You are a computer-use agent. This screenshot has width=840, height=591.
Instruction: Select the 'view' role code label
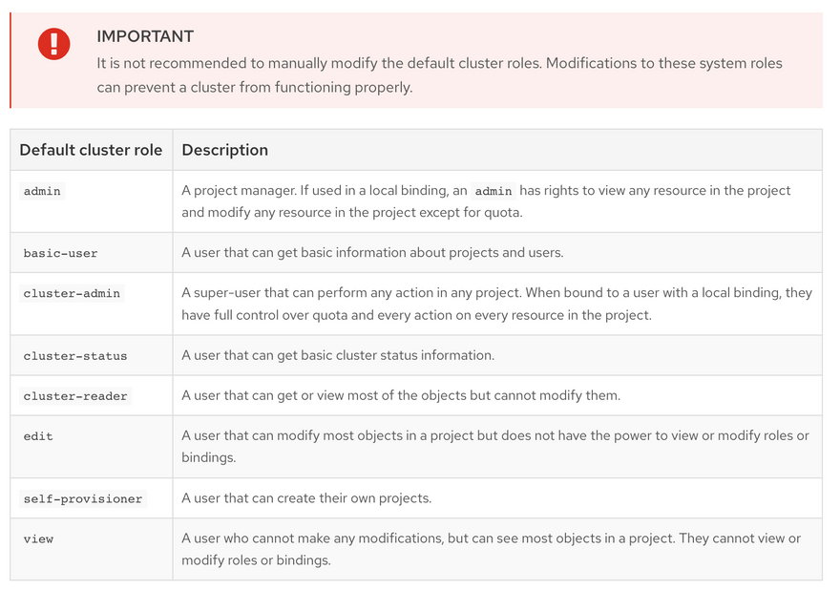(x=38, y=538)
